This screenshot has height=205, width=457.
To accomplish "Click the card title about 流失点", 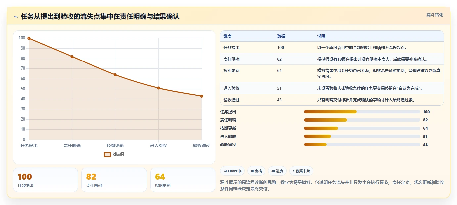I will [x=100, y=17].
